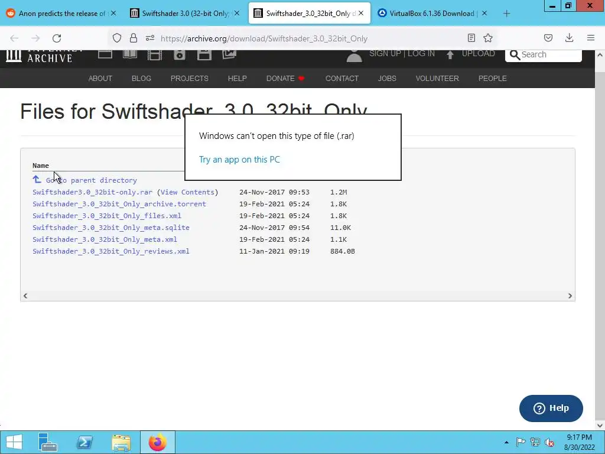Open Swiftshader_3.0_32bit_Only_archive.torrent
The height and width of the screenshot is (454, 605).
119,204
